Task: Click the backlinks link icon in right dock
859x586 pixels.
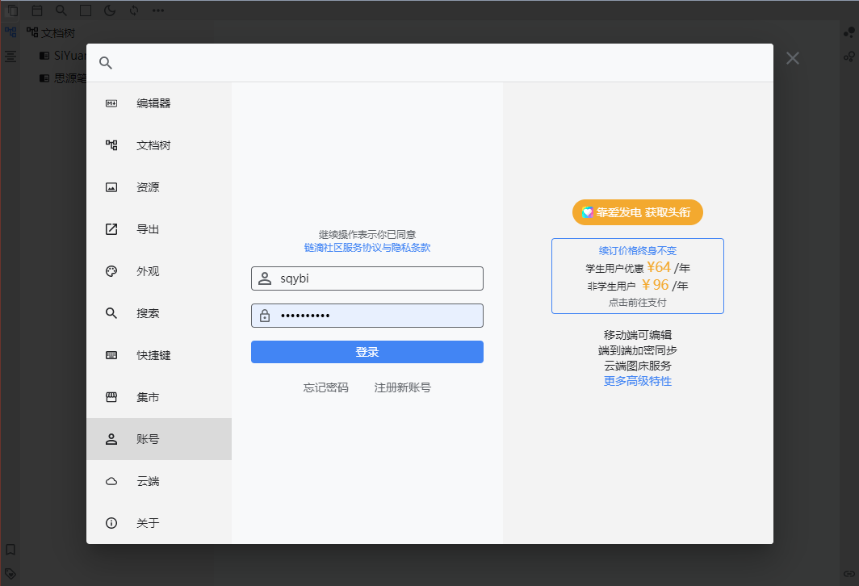Action: click(849, 573)
